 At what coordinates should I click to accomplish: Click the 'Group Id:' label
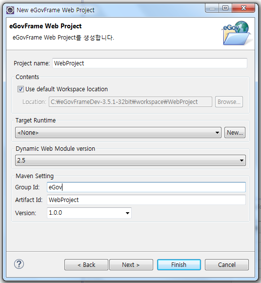tap(27, 187)
